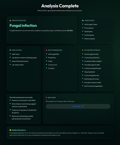120x145 pixels.
Task: Click 'Consume probiotics' item
Action: [x=92, y=58]
